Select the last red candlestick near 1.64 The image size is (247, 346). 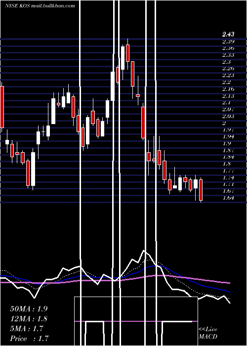click(x=201, y=190)
